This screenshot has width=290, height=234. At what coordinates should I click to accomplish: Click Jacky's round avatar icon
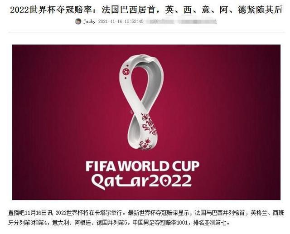coord(78,21)
